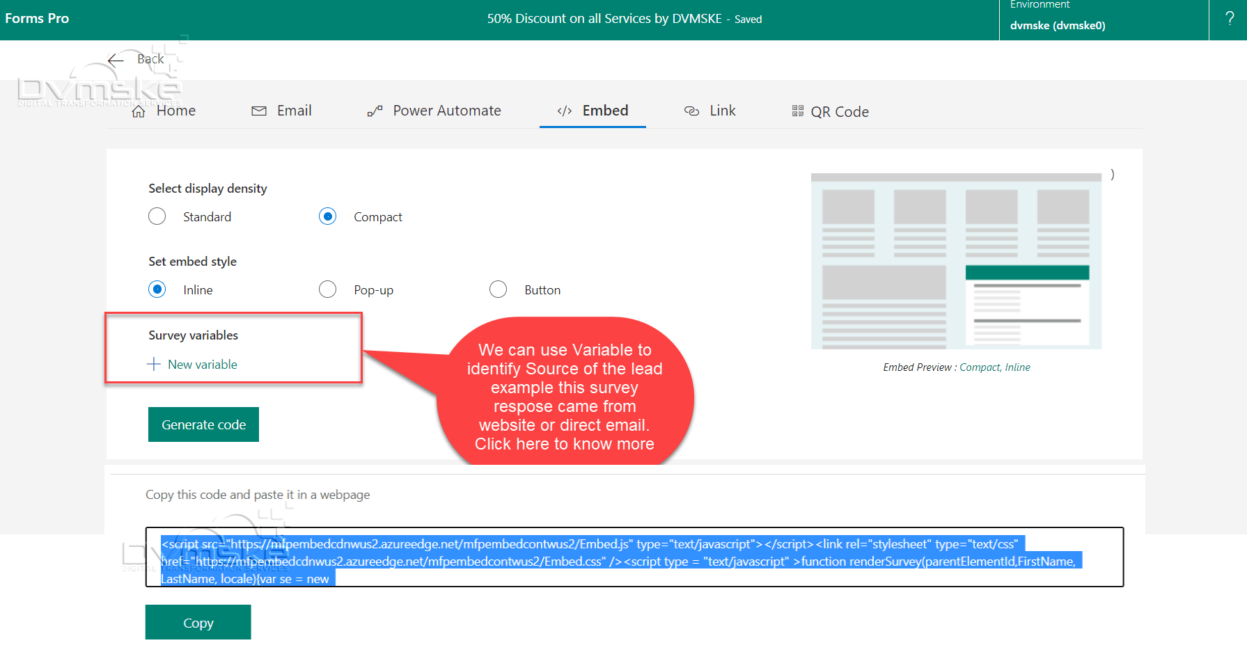Click the 'Select display density' heading

pos(207,188)
